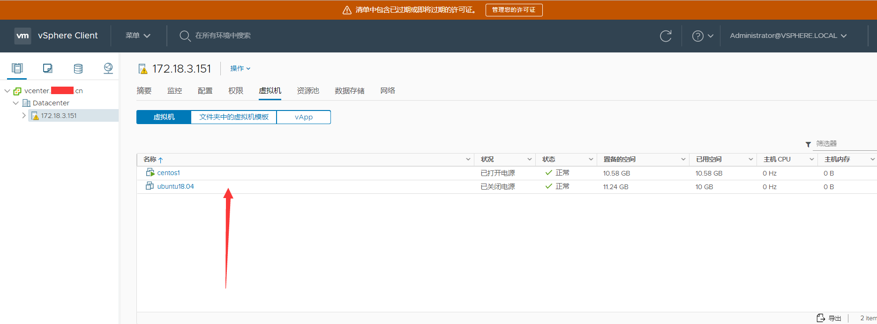Select the 虚拟机 top tab
Image resolution: width=877 pixels, height=324 pixels.
(270, 91)
